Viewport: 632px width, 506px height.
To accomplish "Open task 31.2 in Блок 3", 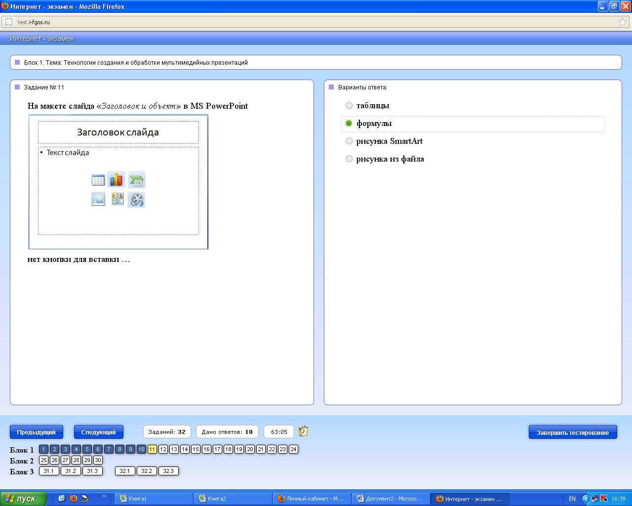I will coord(71,471).
